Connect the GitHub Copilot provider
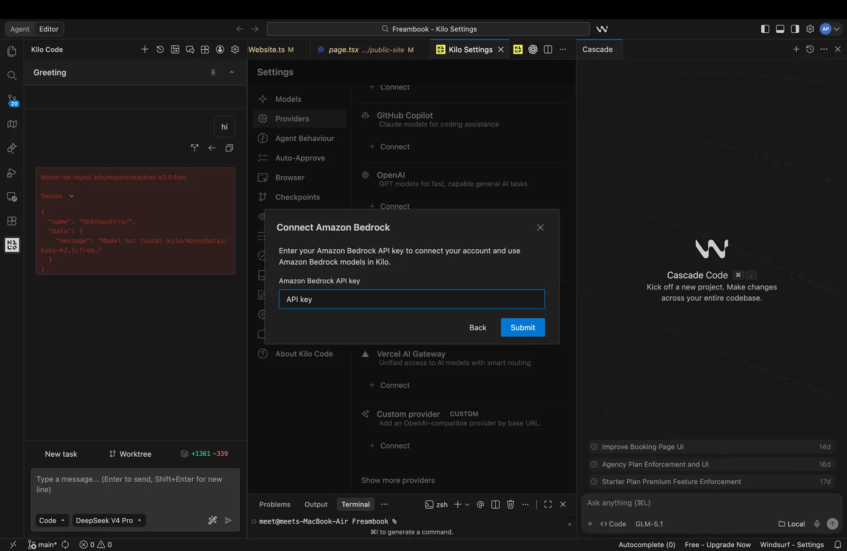This screenshot has height=551, width=847. coord(390,147)
